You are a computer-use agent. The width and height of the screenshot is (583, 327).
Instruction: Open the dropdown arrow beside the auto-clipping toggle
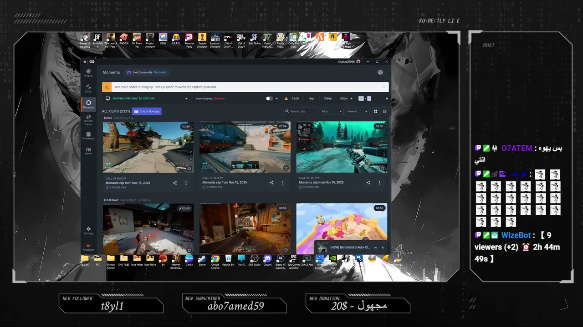[x=276, y=99]
